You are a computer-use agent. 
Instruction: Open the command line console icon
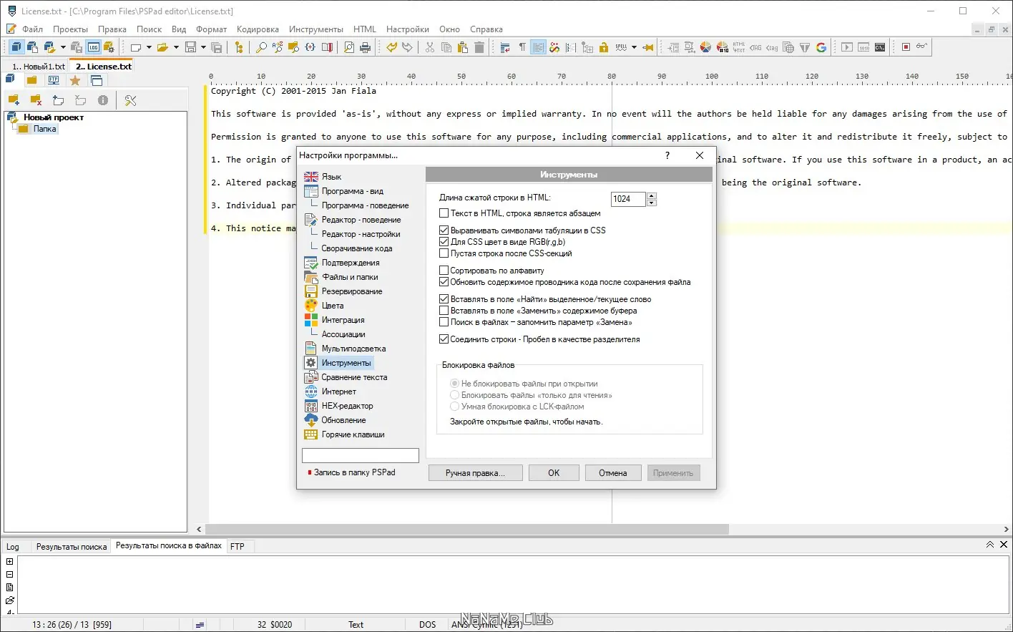point(880,47)
